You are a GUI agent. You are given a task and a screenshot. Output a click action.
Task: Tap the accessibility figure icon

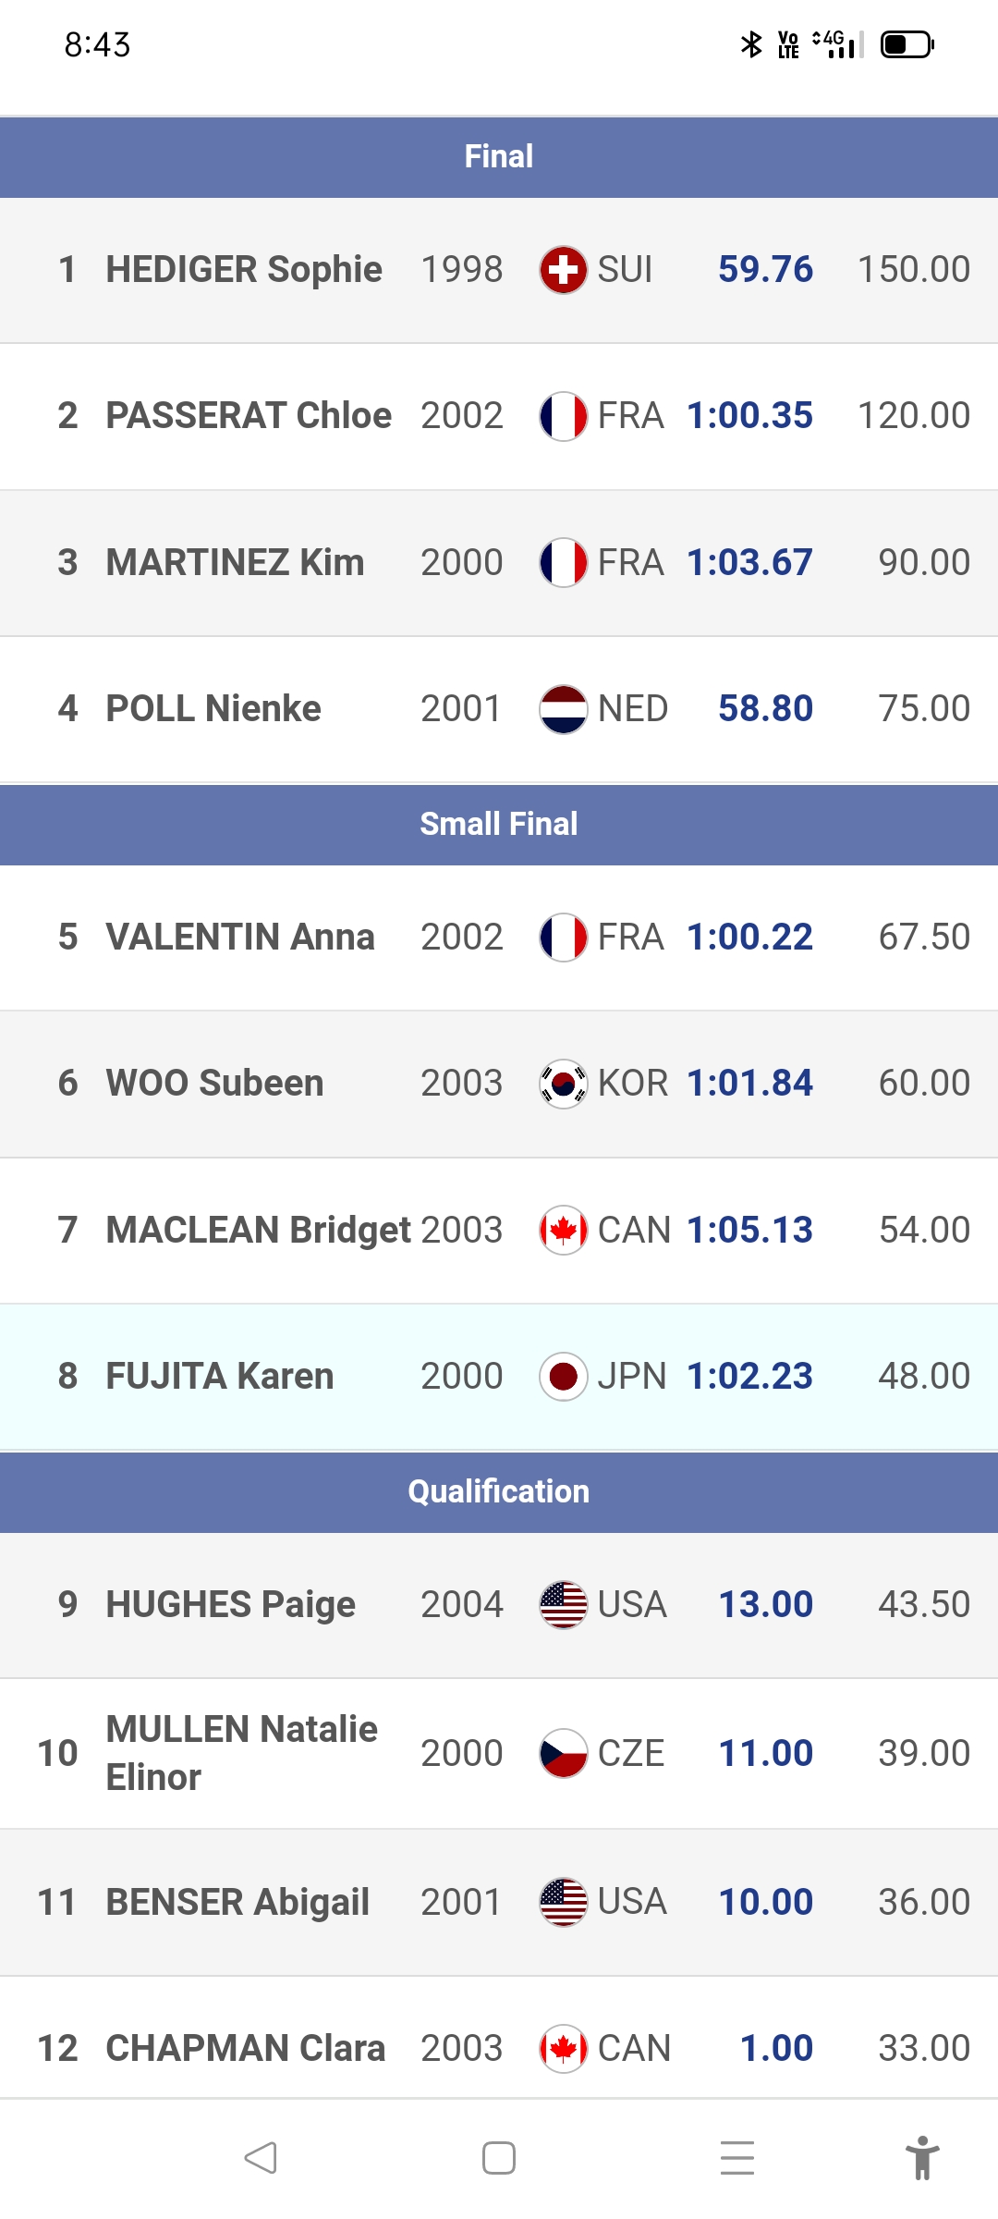click(921, 2158)
